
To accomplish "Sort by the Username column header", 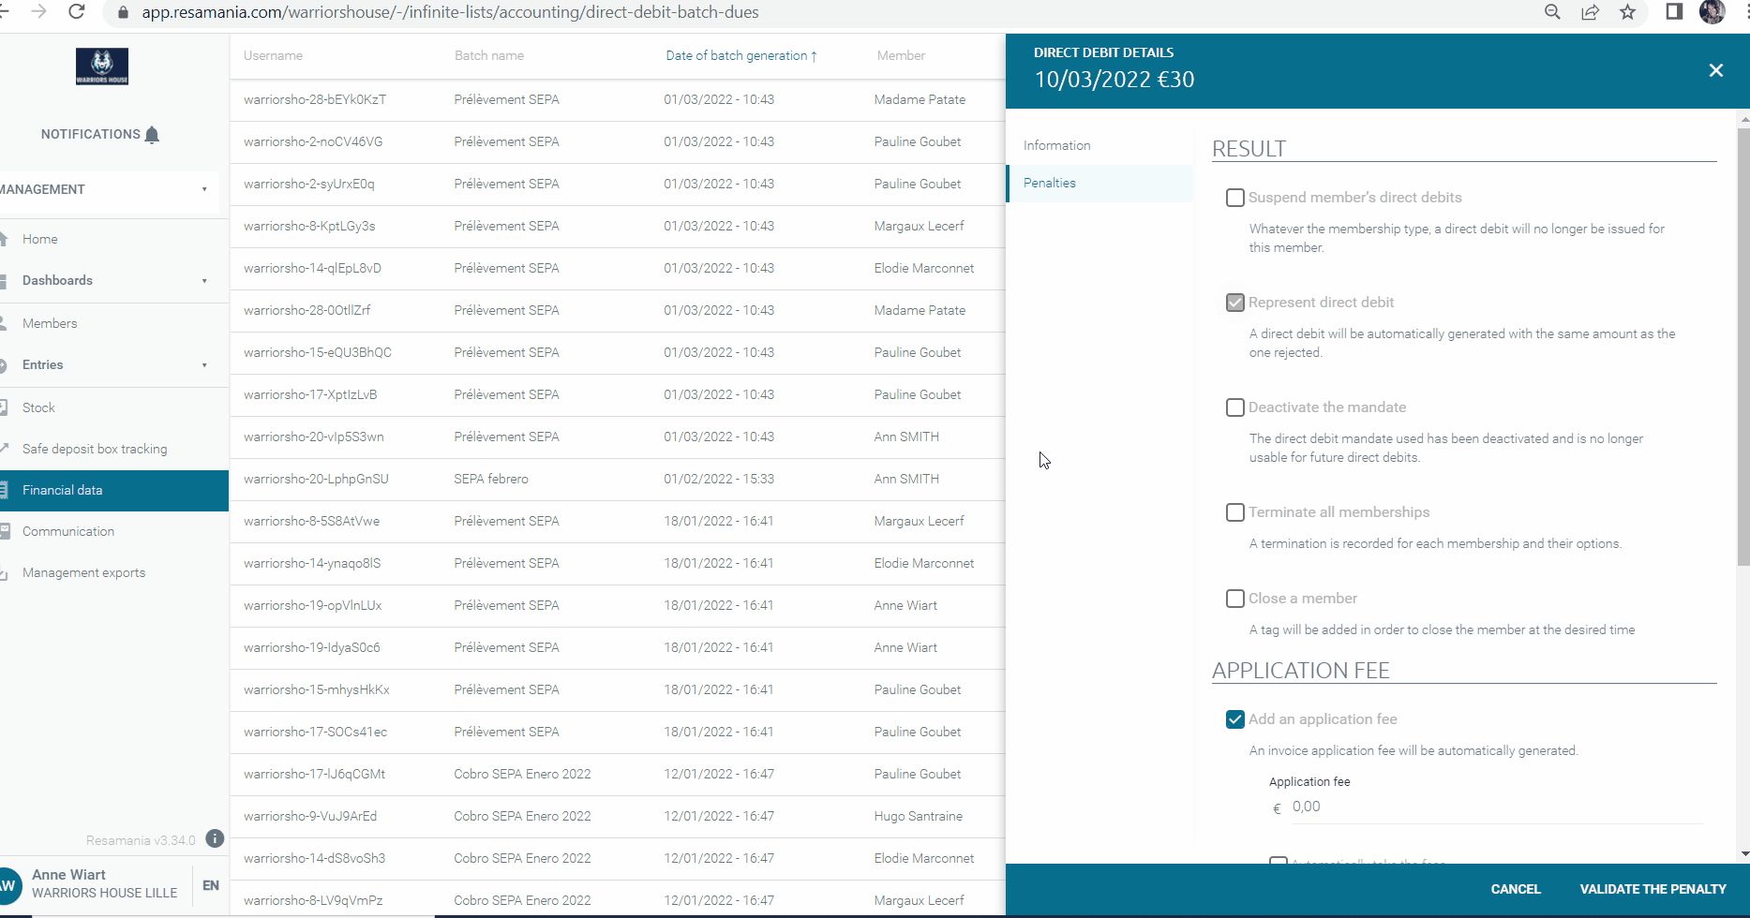I will (273, 56).
